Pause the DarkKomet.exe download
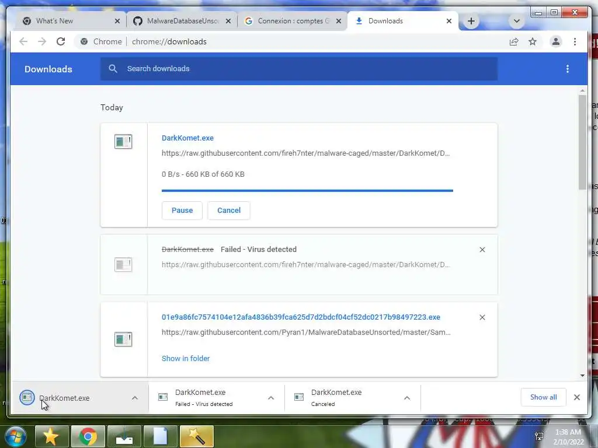Viewport: 598px width, 448px height. point(182,210)
